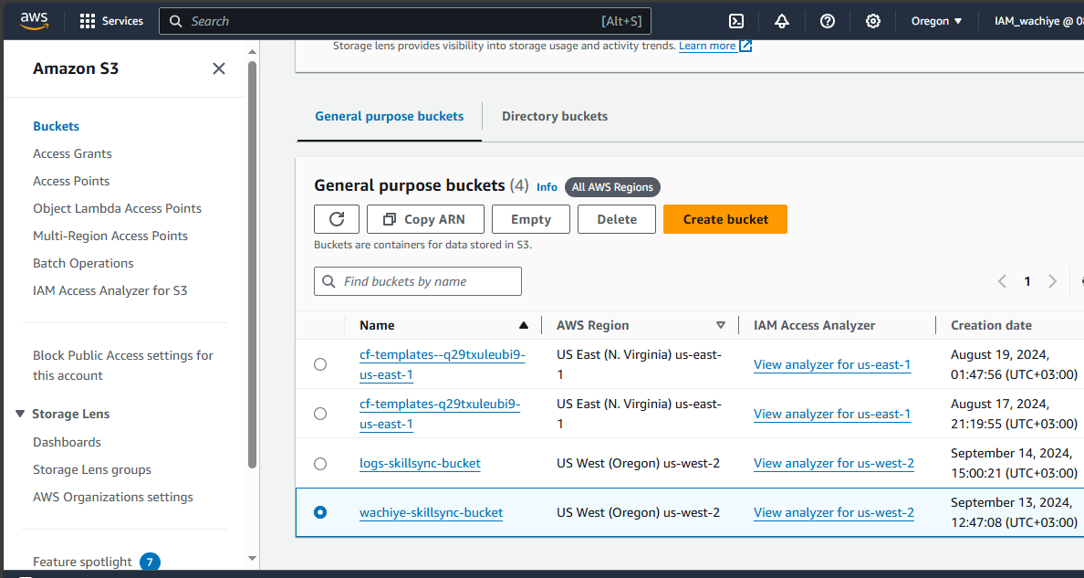Click inside the Find buckets search field

[418, 281]
